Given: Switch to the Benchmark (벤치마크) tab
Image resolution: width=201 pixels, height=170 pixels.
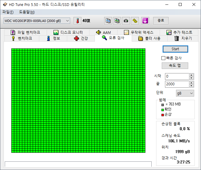Looking at the screenshot, I should [x=22, y=38].
